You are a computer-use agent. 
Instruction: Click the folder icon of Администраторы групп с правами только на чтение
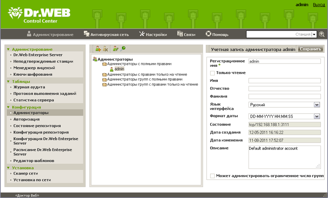click(105, 85)
